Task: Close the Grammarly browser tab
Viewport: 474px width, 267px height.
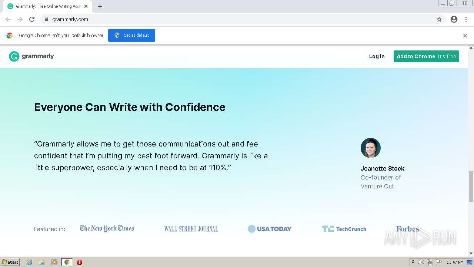Action: pos(86,6)
